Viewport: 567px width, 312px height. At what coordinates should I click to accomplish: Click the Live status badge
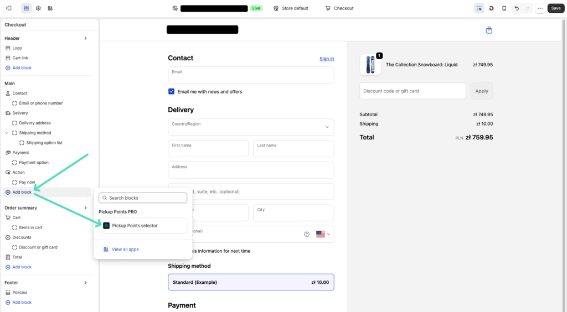(x=256, y=8)
